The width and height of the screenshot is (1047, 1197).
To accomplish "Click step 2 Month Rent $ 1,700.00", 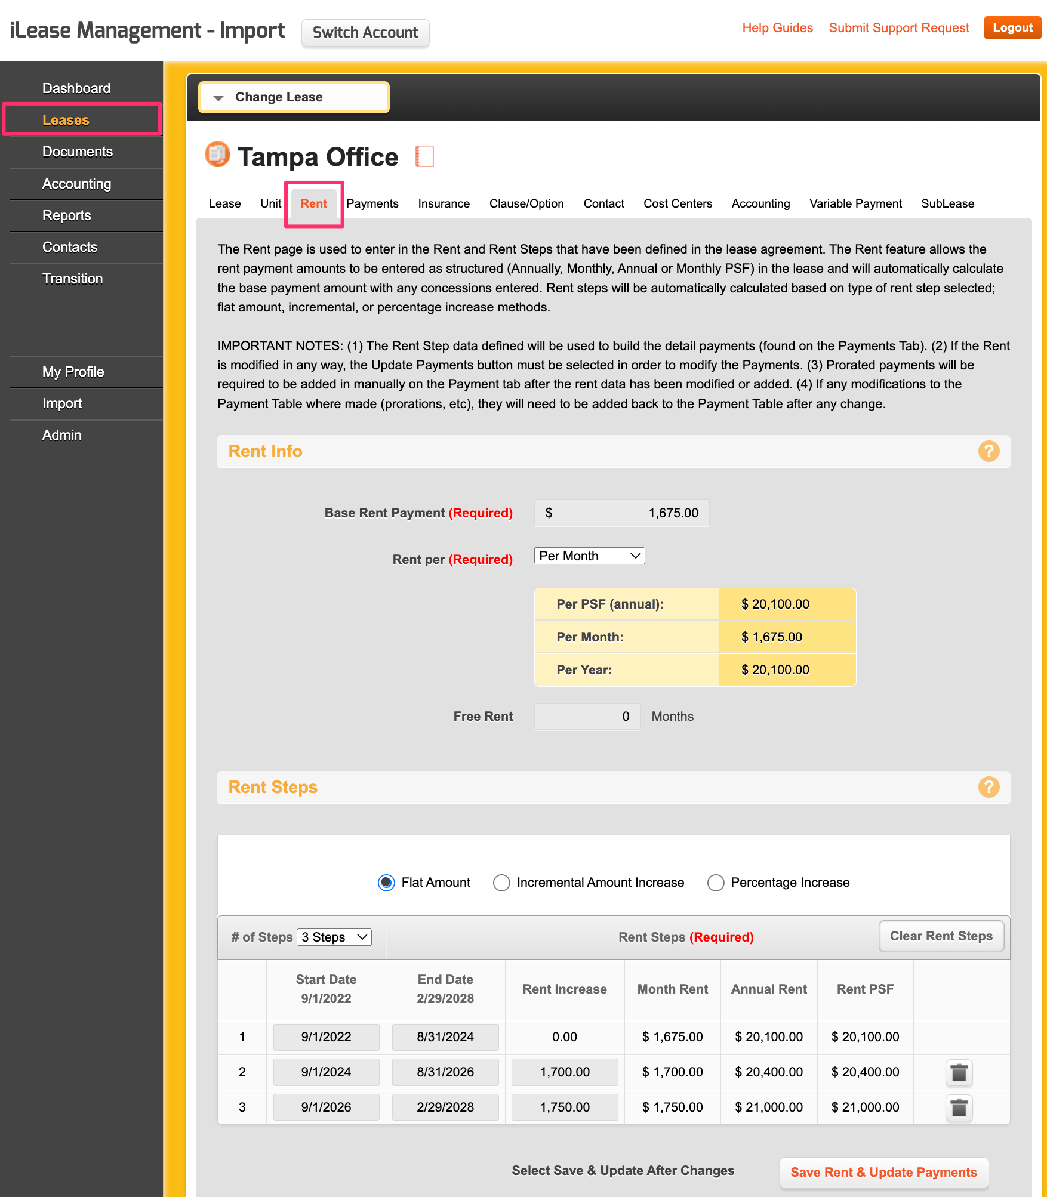I will coord(673,1072).
